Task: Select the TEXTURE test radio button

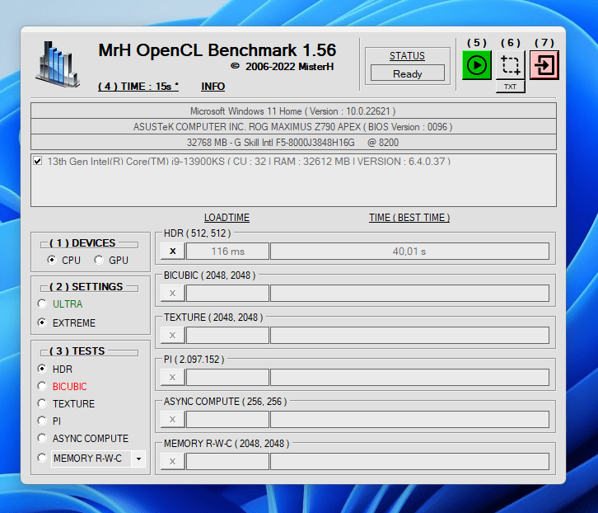Action: point(42,403)
